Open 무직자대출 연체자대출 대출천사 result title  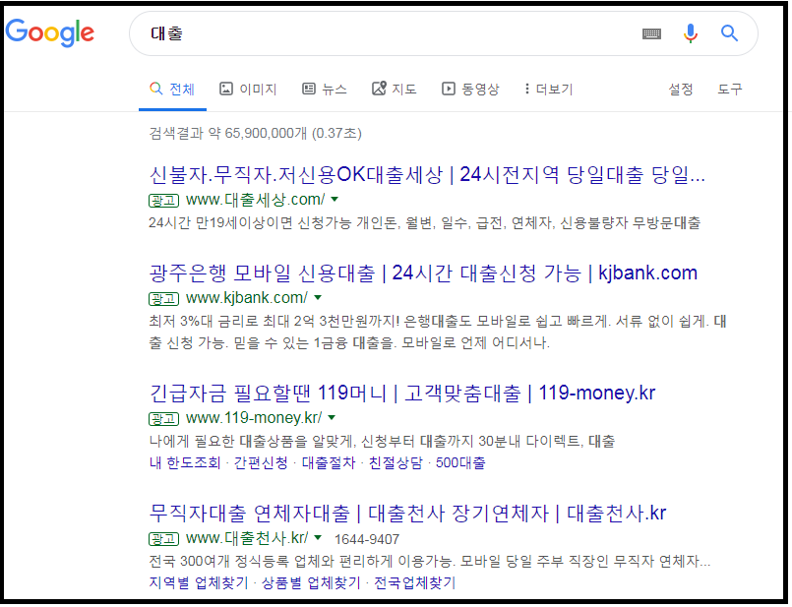coord(408,514)
